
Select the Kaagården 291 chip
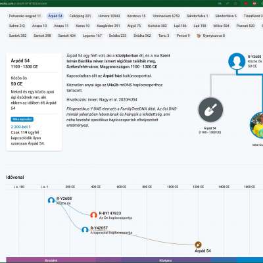coord(108,26)
